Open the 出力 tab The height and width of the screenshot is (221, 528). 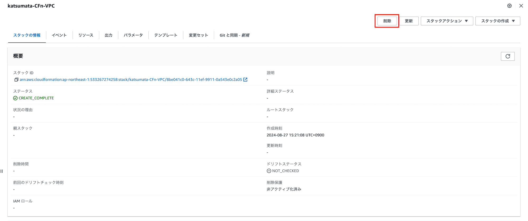pyautogui.click(x=109, y=35)
